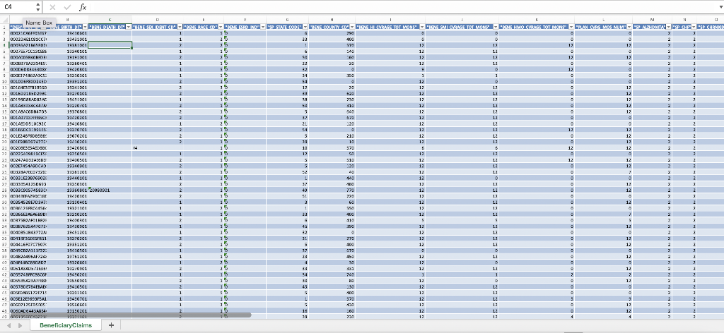Viewport: 724px width, 333px height.
Task: Open the BENE_DEATH_DT filter dropdown
Action: [129, 27]
